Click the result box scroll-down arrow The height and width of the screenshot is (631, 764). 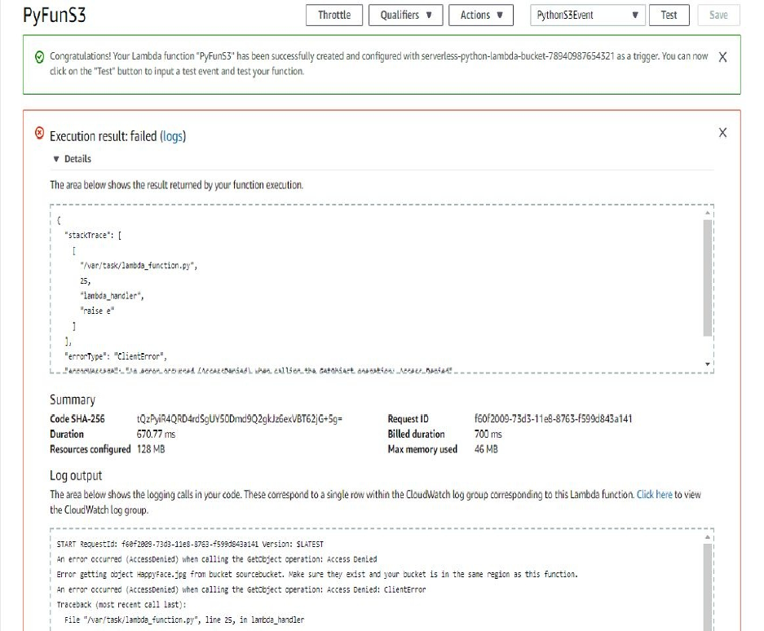(708, 364)
